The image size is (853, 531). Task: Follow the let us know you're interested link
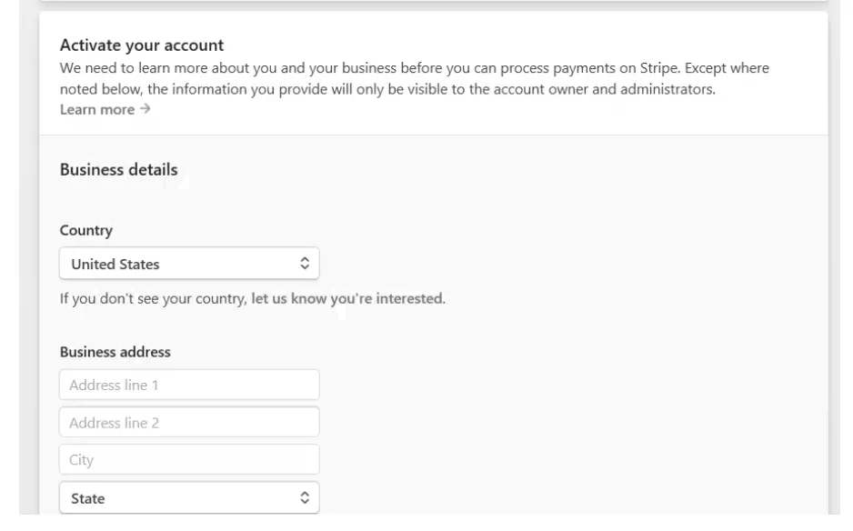pyautogui.click(x=348, y=298)
